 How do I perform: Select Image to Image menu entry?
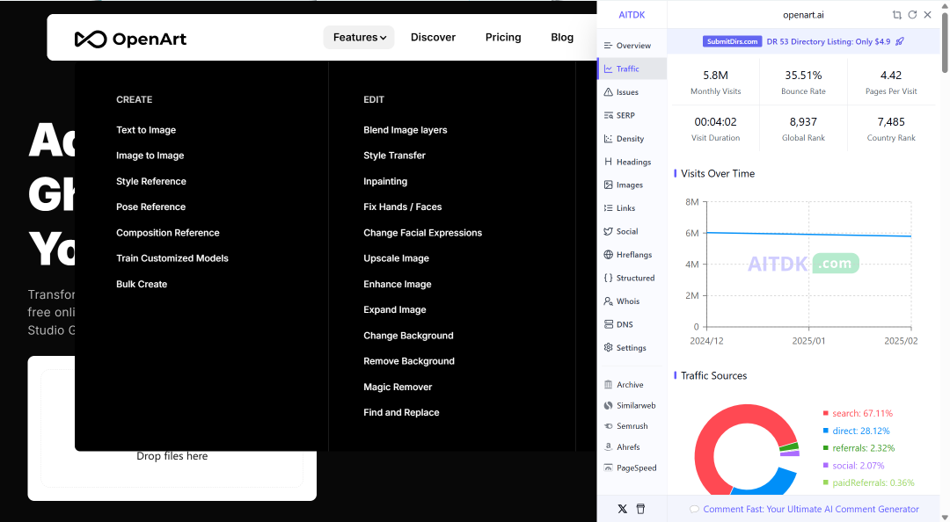tap(150, 156)
